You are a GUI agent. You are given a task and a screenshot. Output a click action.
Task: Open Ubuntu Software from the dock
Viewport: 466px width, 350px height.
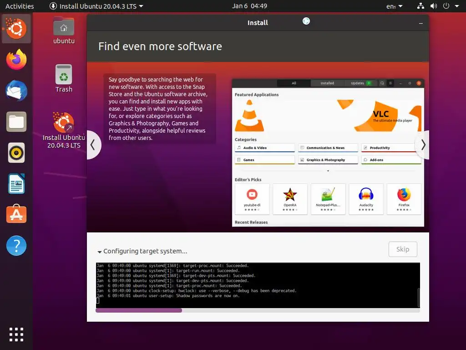pos(16,214)
